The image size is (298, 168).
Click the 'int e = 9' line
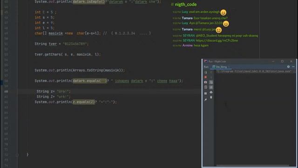pos(45,23)
